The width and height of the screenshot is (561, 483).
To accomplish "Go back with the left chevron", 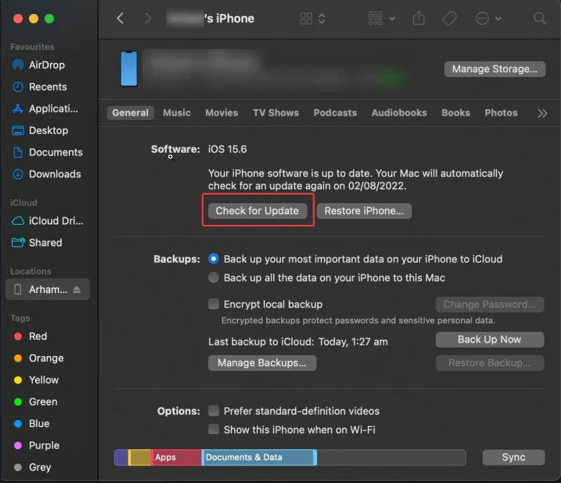I will pyautogui.click(x=120, y=18).
